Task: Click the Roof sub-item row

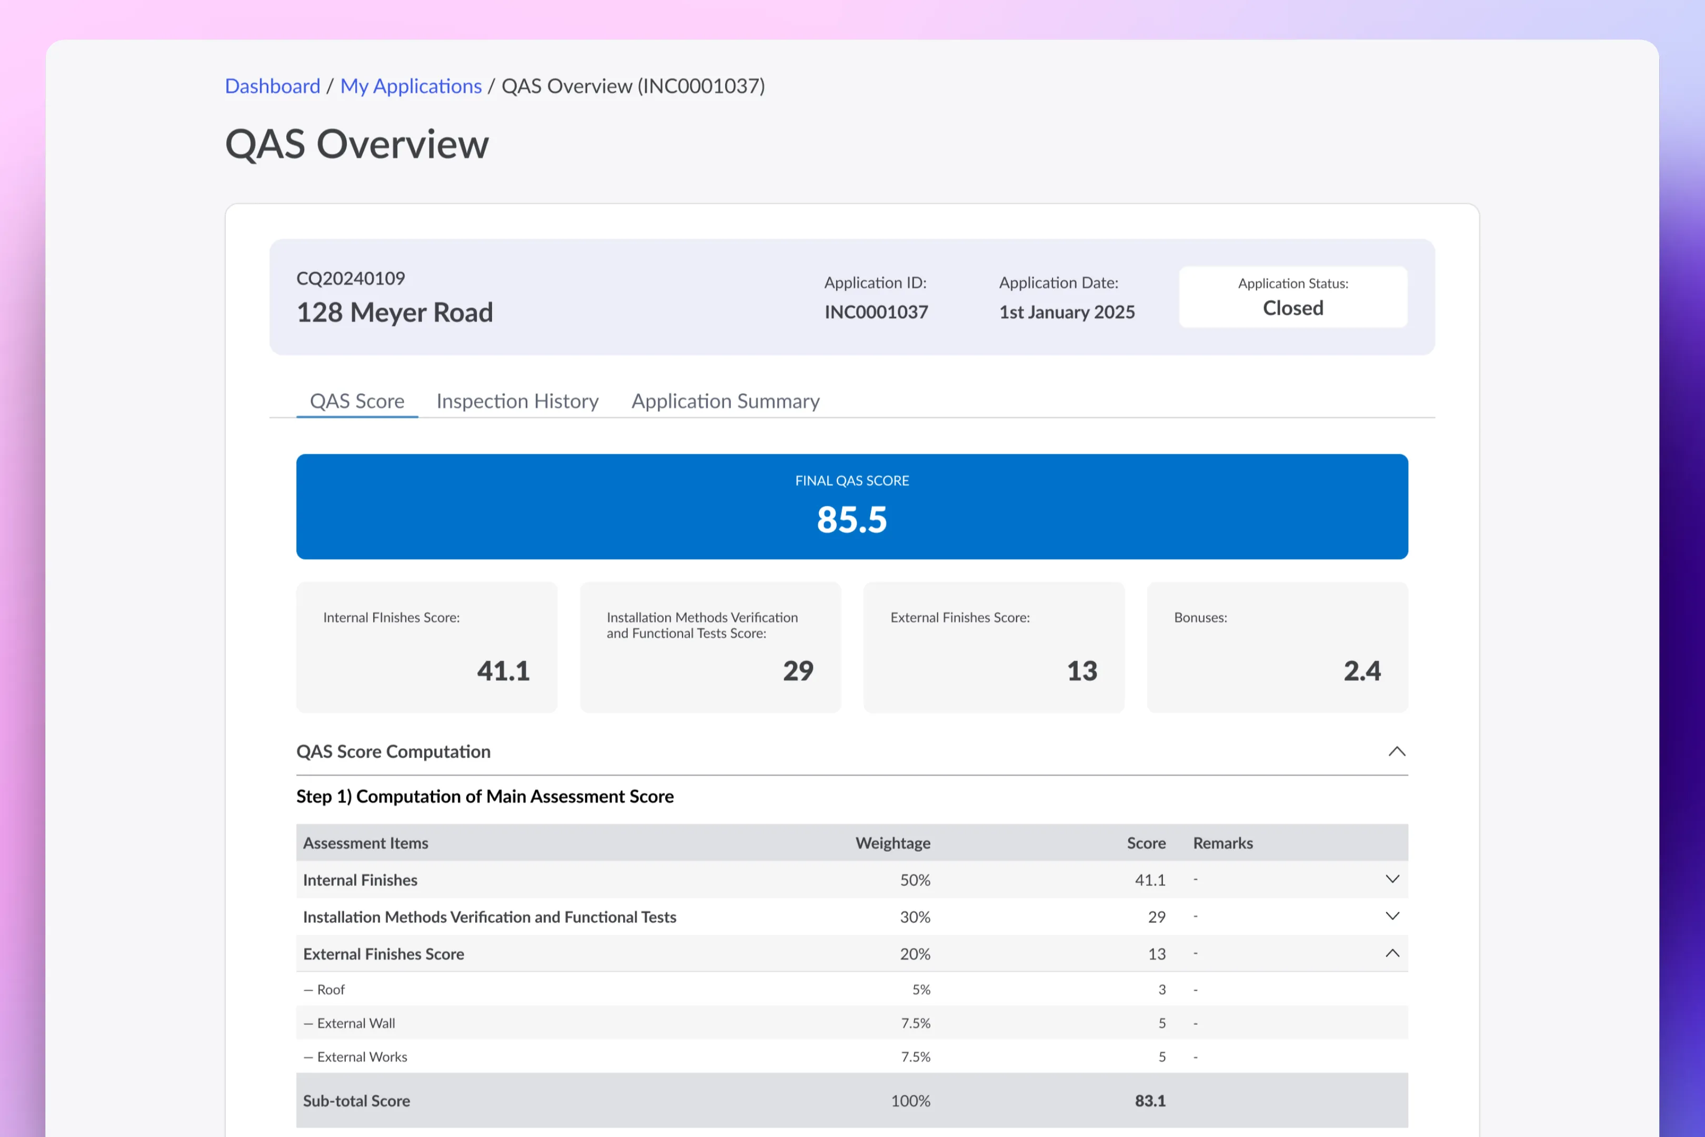Action: click(852, 989)
